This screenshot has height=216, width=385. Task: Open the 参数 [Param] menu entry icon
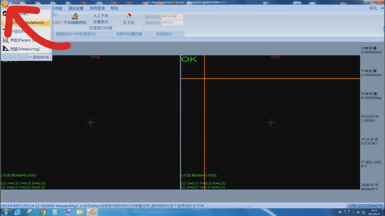coord(6,40)
